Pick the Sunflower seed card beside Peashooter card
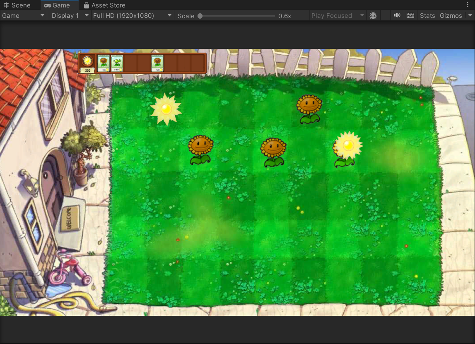The image size is (475, 344). (x=104, y=63)
